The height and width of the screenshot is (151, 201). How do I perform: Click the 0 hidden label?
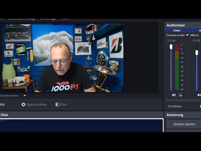(x=175, y=106)
